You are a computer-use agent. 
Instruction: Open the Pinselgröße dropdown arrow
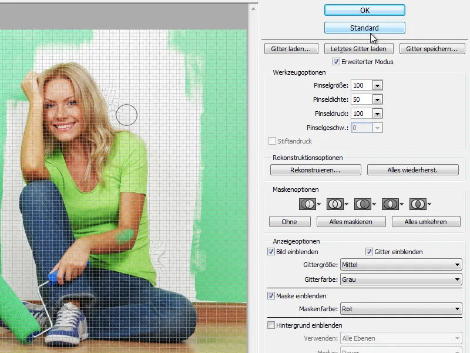click(377, 85)
